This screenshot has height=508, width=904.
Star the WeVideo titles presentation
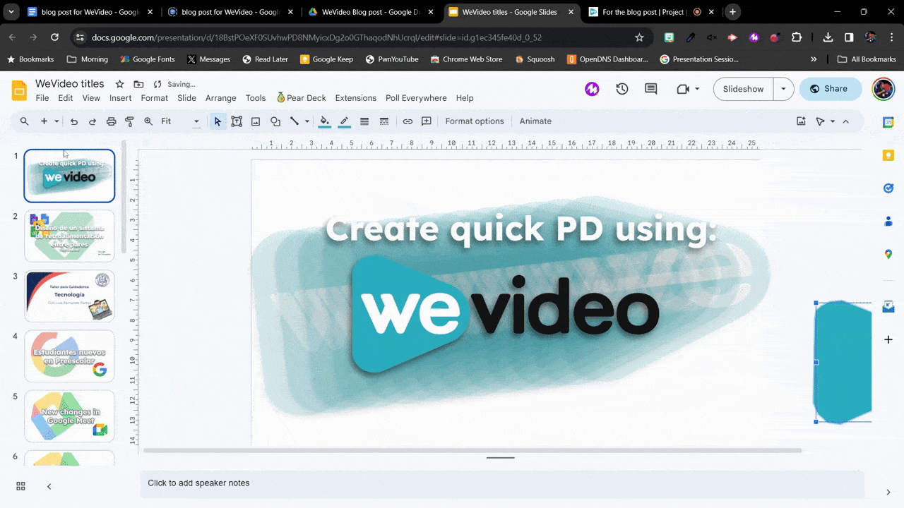(x=119, y=84)
